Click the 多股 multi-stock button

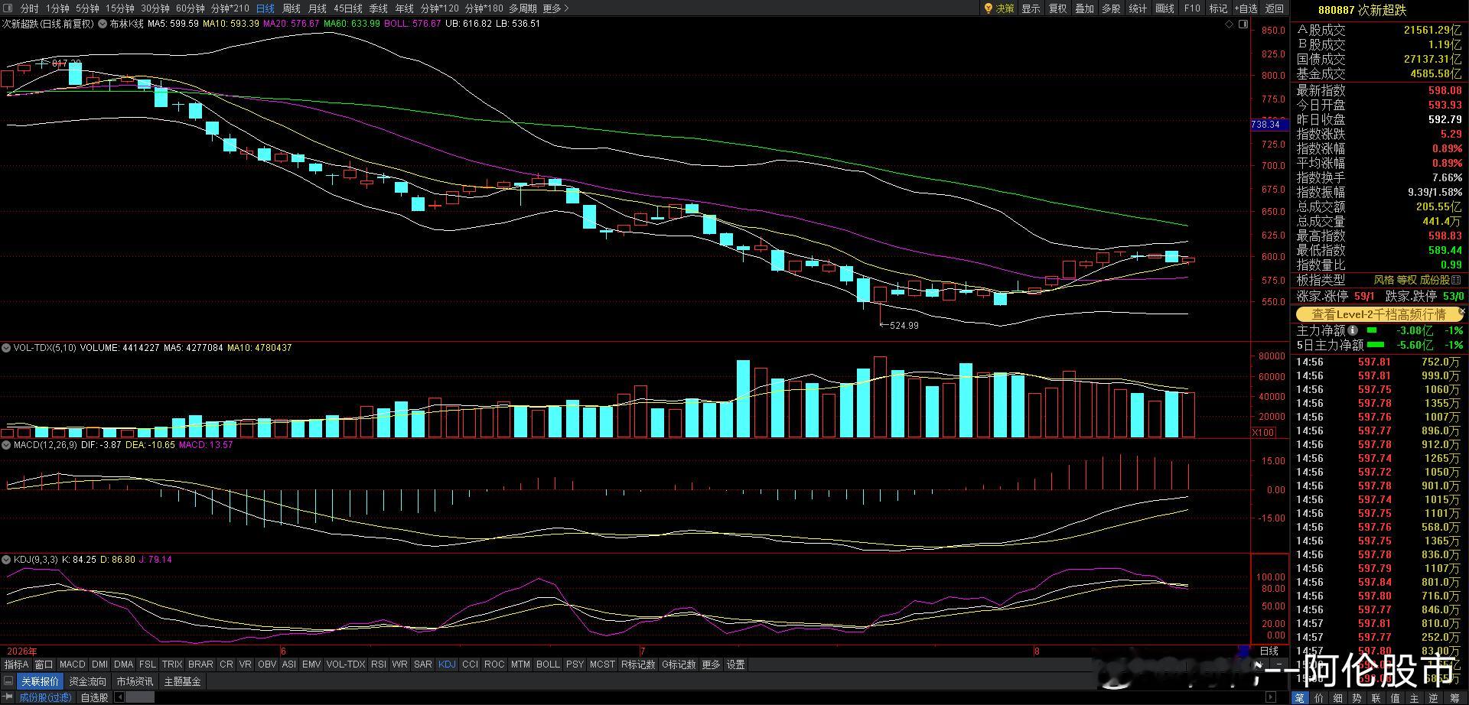pos(1111,8)
